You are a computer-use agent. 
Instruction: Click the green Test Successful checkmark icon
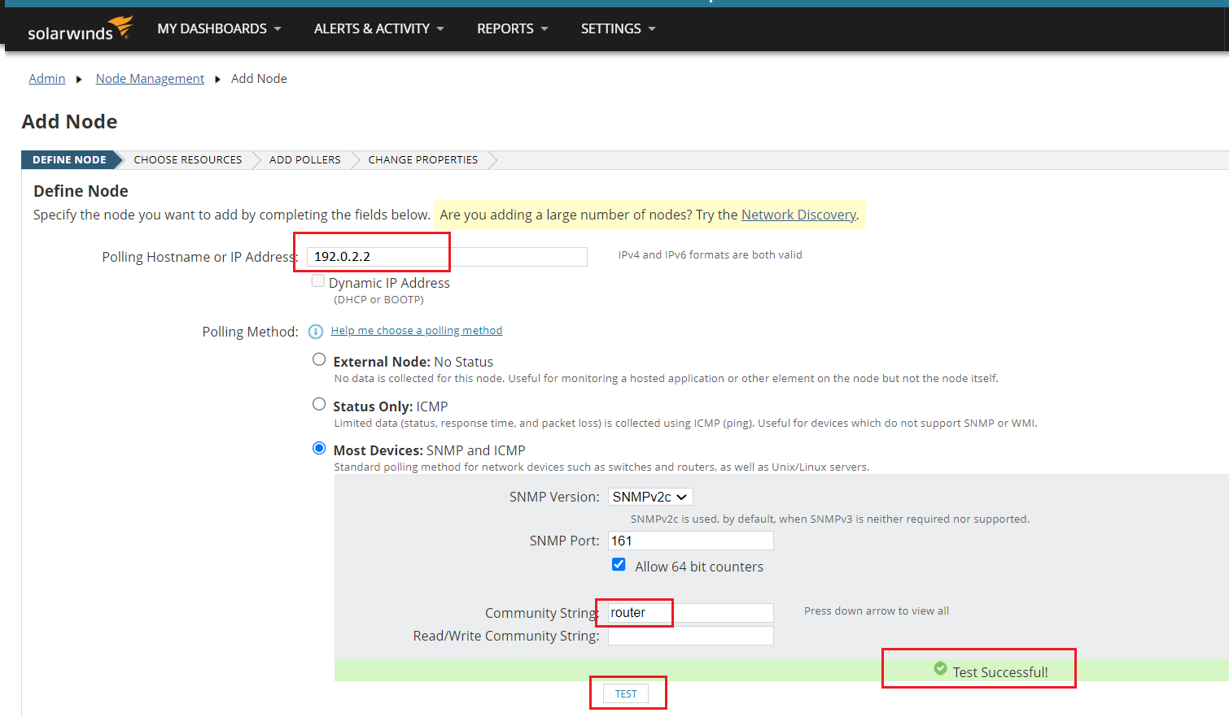point(940,668)
